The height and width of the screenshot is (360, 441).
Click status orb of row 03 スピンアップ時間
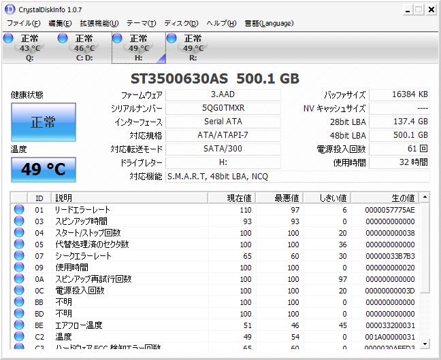(19, 221)
